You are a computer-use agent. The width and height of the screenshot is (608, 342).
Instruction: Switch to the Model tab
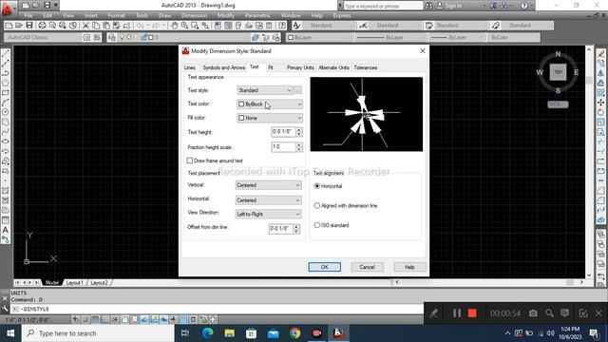click(x=51, y=283)
